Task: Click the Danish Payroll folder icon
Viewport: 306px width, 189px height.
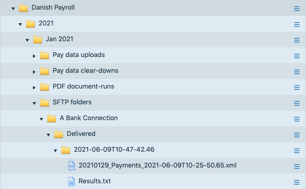Action: coord(23,8)
